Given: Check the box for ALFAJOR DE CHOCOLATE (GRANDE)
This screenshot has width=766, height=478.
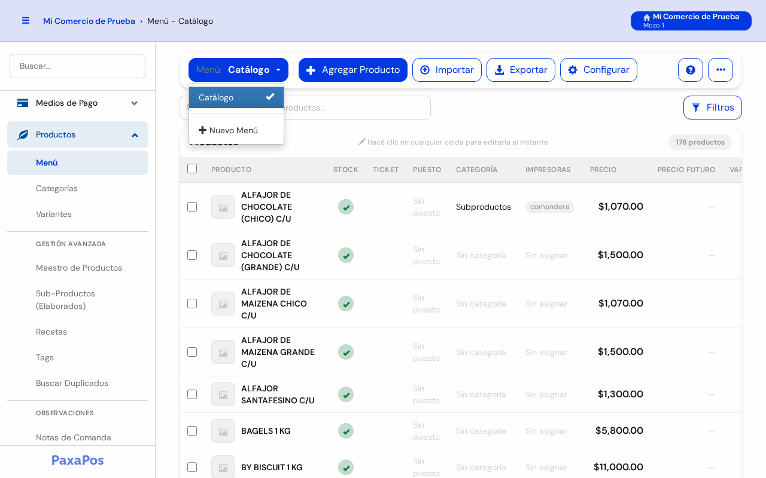Looking at the screenshot, I should tap(192, 255).
